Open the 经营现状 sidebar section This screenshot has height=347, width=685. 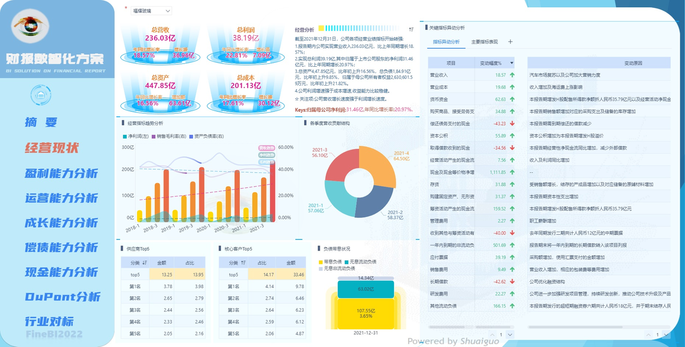(52, 148)
